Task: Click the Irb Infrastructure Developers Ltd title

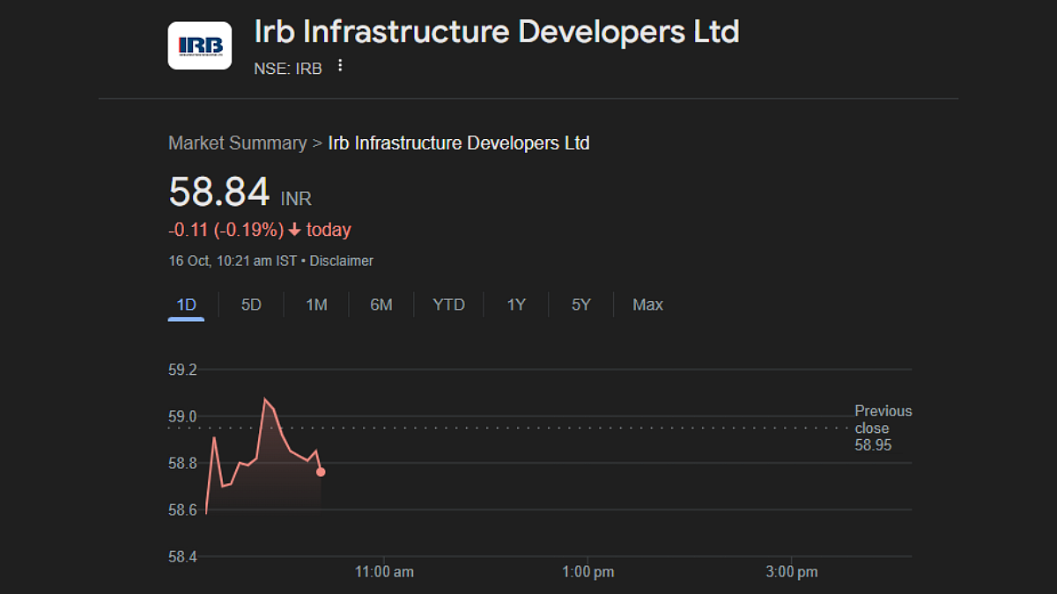Action: coord(497,31)
